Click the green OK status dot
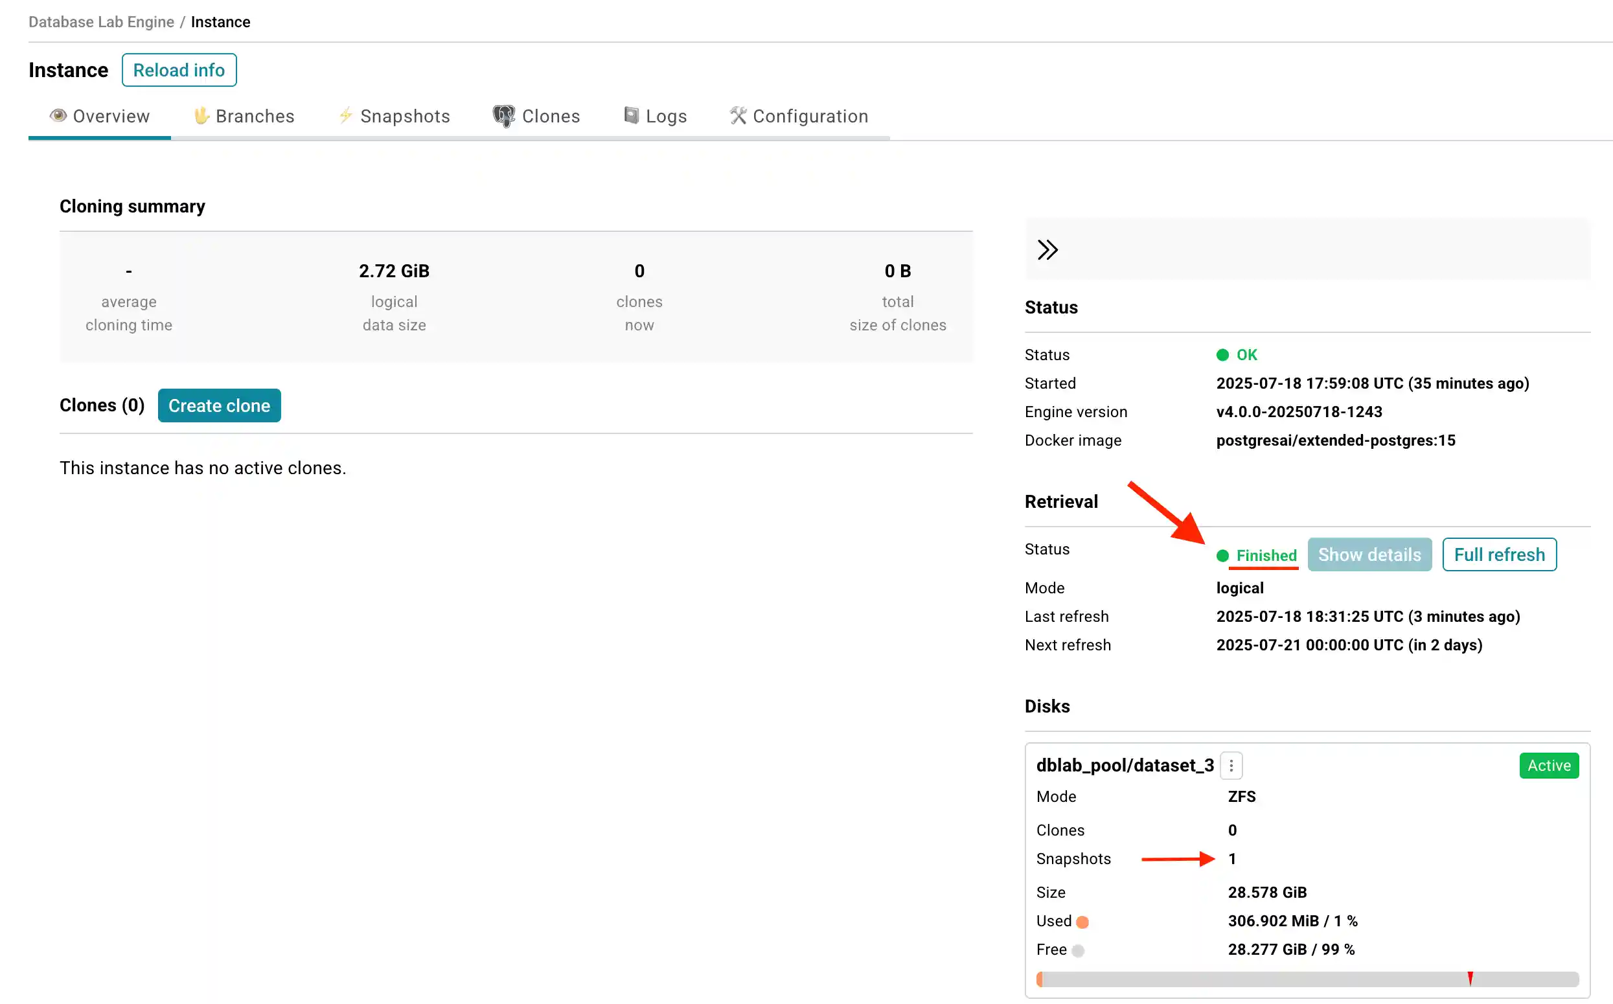The height and width of the screenshot is (1004, 1613). (x=1224, y=354)
